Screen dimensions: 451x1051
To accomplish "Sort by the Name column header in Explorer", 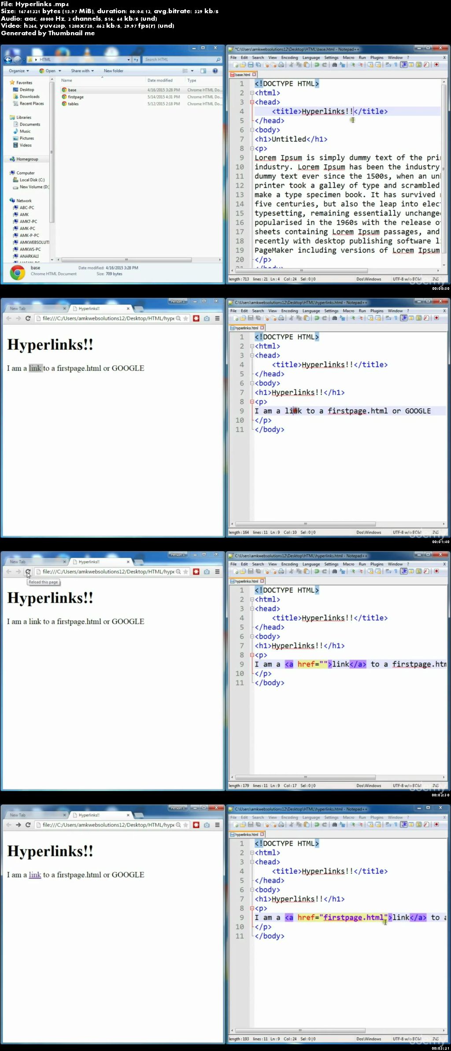I will (67, 81).
